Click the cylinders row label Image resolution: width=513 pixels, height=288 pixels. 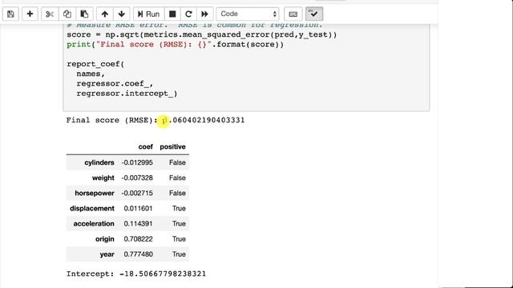click(99, 162)
